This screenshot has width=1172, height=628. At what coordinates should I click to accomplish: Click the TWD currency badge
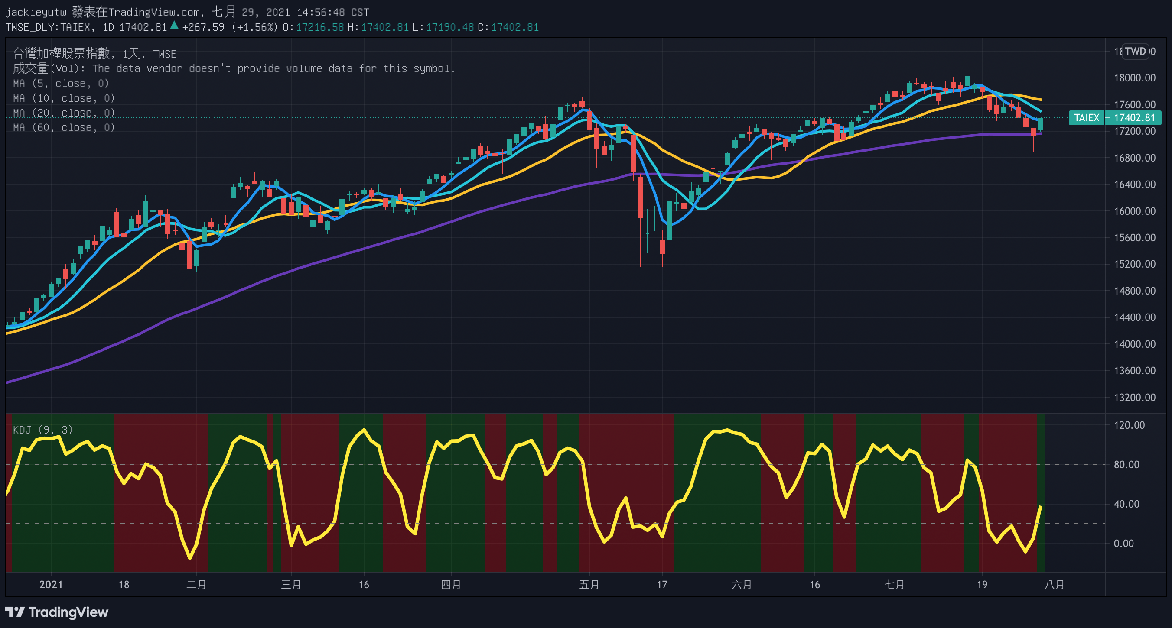point(1135,51)
